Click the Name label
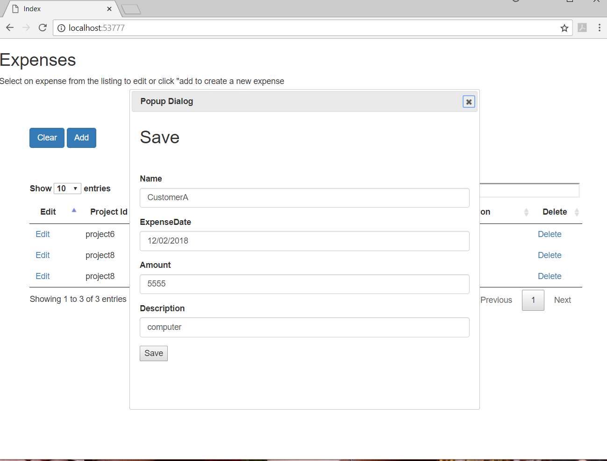This screenshot has width=607, height=461. (x=151, y=179)
